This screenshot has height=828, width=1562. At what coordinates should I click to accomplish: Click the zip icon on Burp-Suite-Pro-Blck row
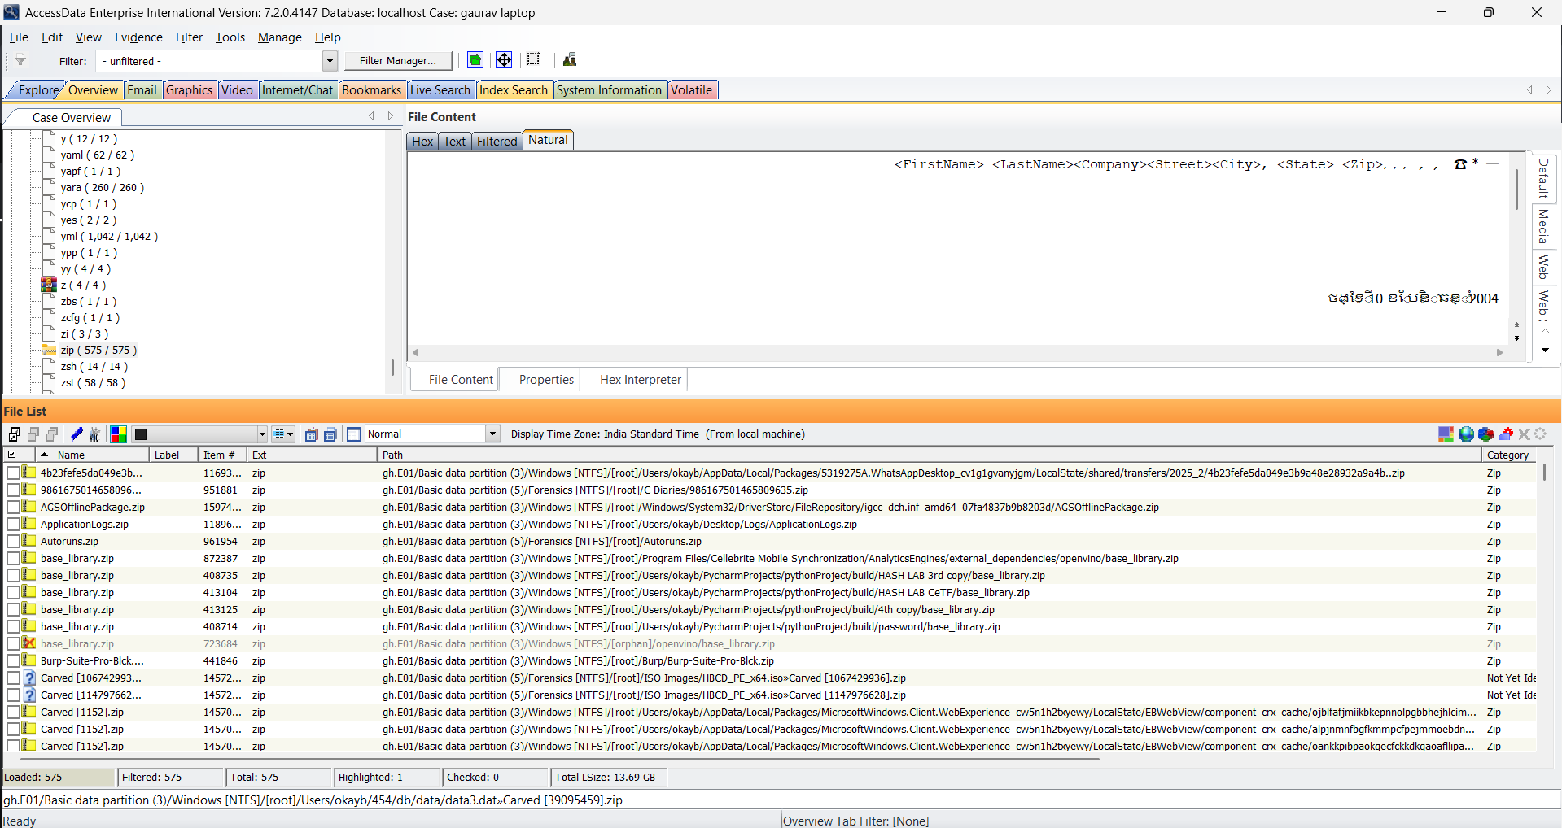29,660
